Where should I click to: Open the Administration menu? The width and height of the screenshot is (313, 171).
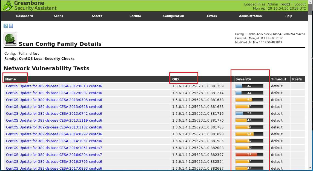pos(250,16)
